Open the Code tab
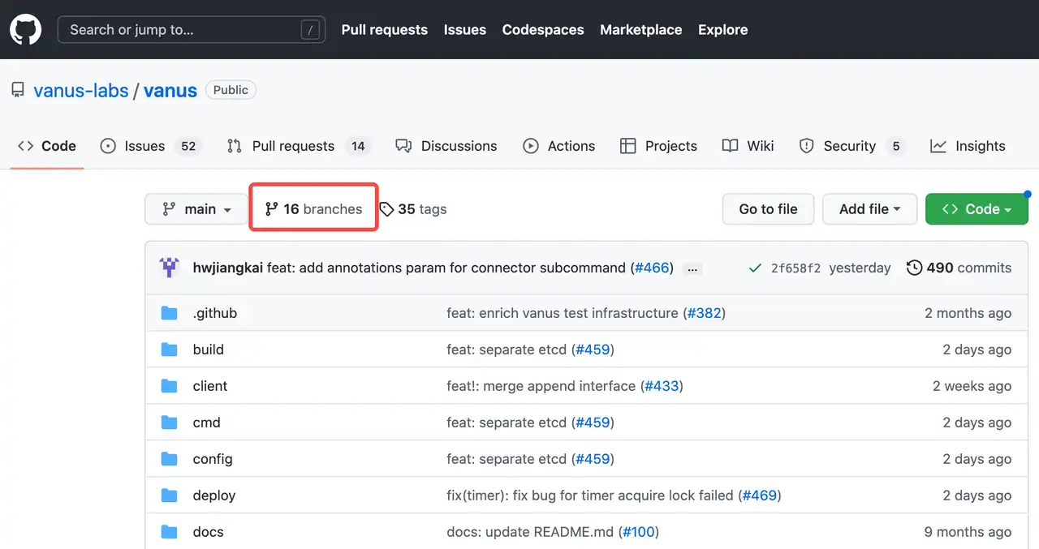 tap(47, 146)
